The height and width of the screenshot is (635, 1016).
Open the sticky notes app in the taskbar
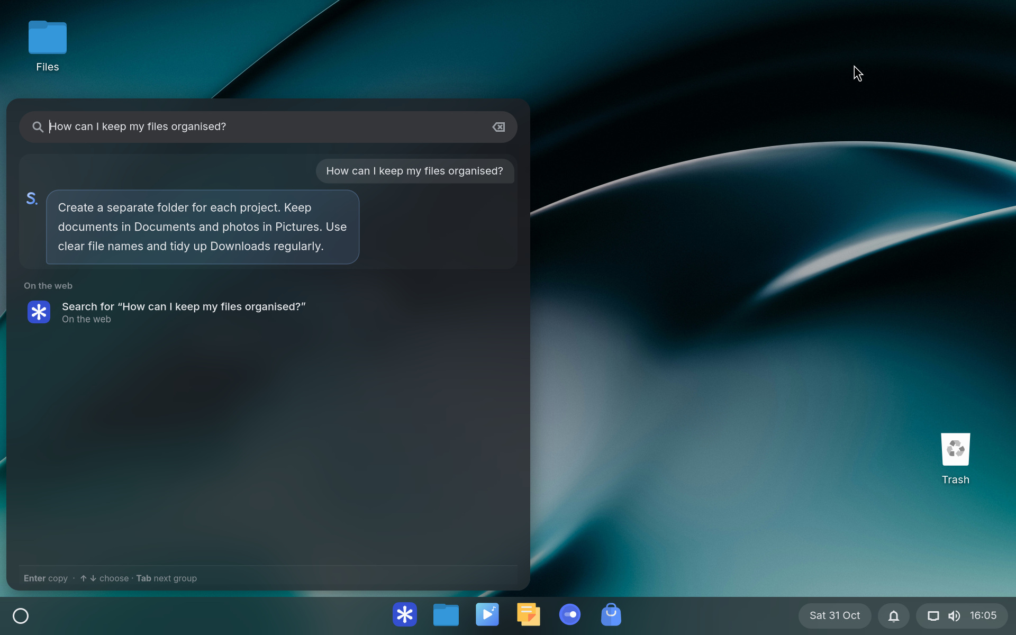[529, 615]
